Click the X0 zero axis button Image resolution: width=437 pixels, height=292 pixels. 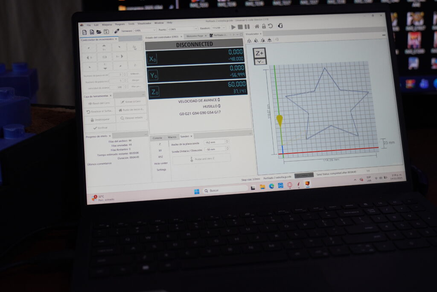[x=152, y=59]
